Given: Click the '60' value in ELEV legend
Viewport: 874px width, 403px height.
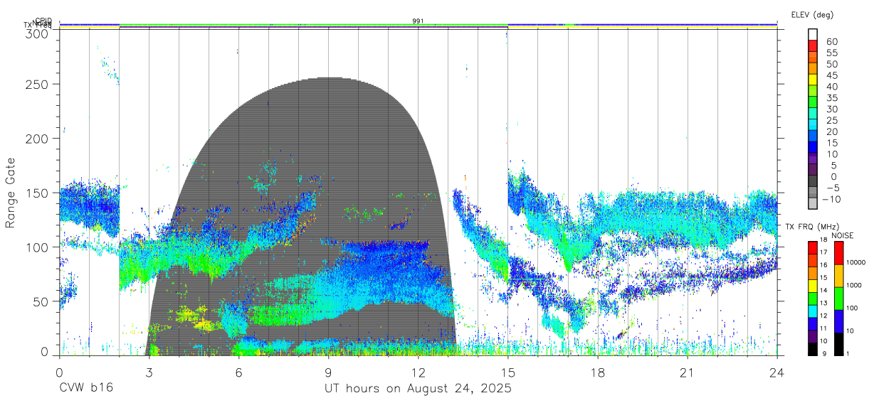Looking at the screenshot, I should point(832,41).
